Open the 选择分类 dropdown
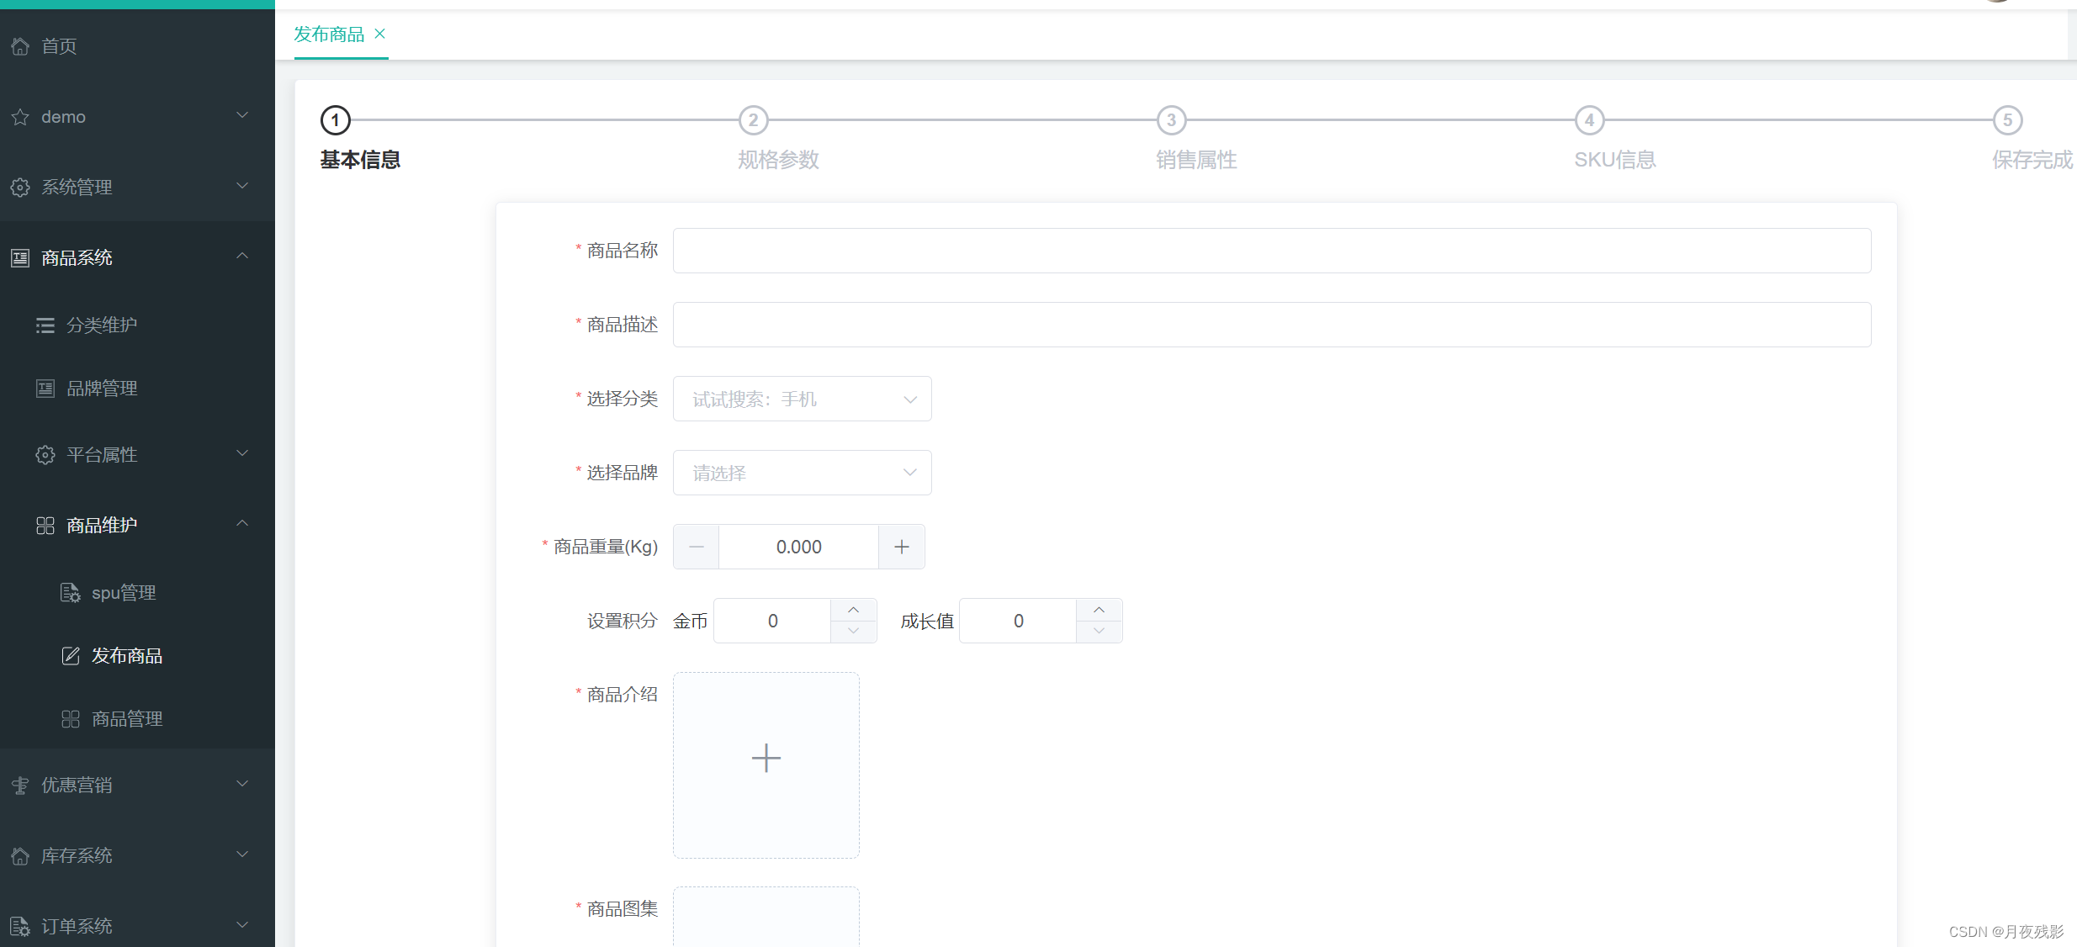2077x947 pixels. tap(802, 399)
